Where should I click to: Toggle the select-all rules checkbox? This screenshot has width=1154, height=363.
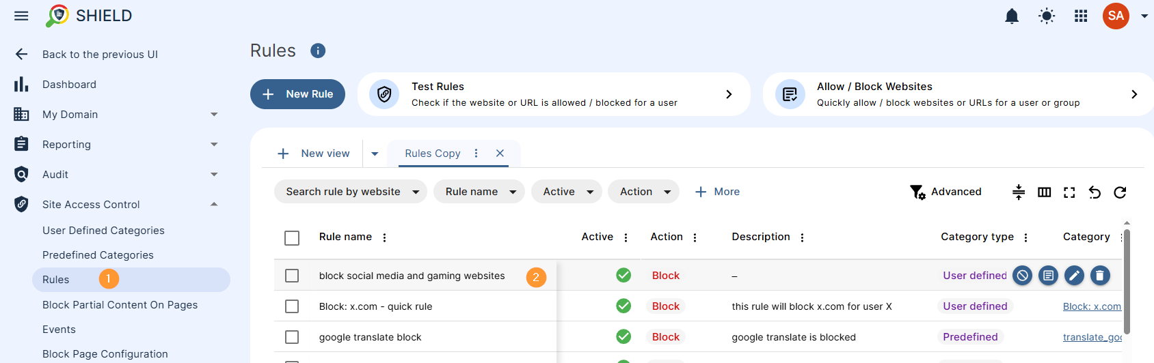pos(292,237)
